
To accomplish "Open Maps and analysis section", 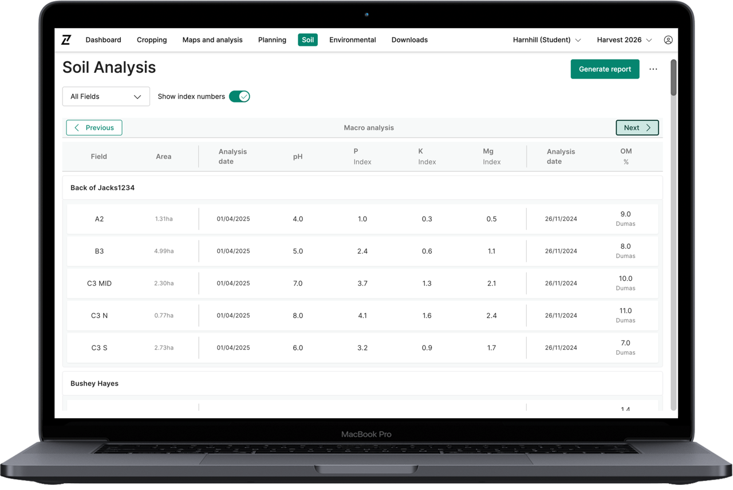I will (x=212, y=40).
